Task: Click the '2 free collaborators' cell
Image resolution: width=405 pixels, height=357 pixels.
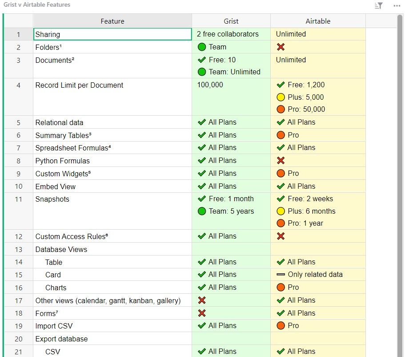Action: (x=231, y=34)
